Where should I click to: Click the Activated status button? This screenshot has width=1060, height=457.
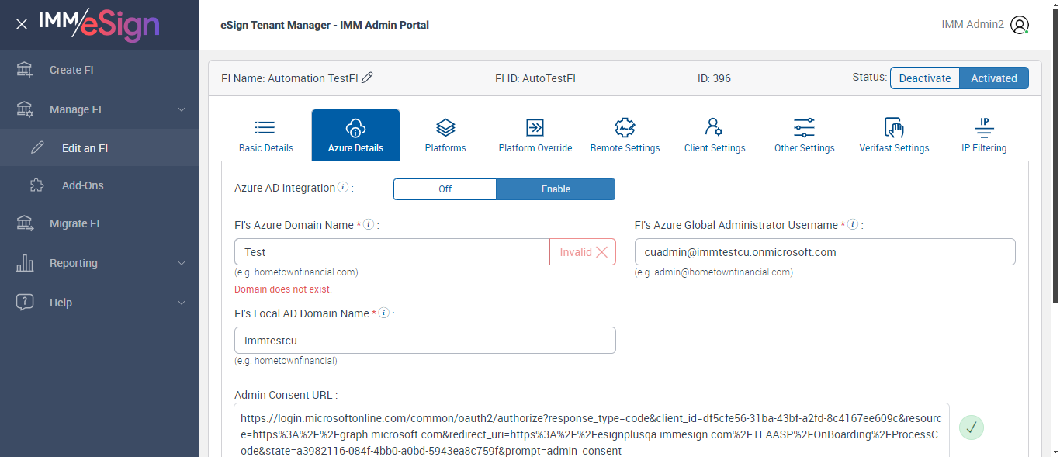(x=994, y=78)
